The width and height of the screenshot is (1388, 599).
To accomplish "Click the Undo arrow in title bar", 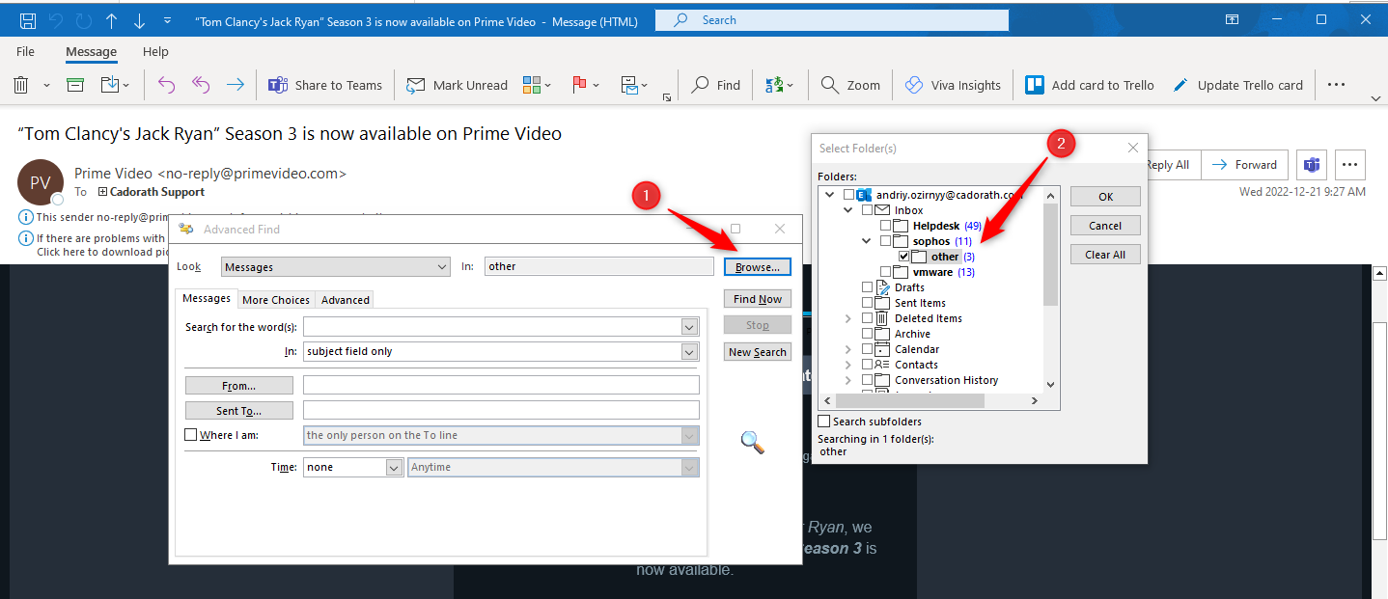I will [x=56, y=19].
